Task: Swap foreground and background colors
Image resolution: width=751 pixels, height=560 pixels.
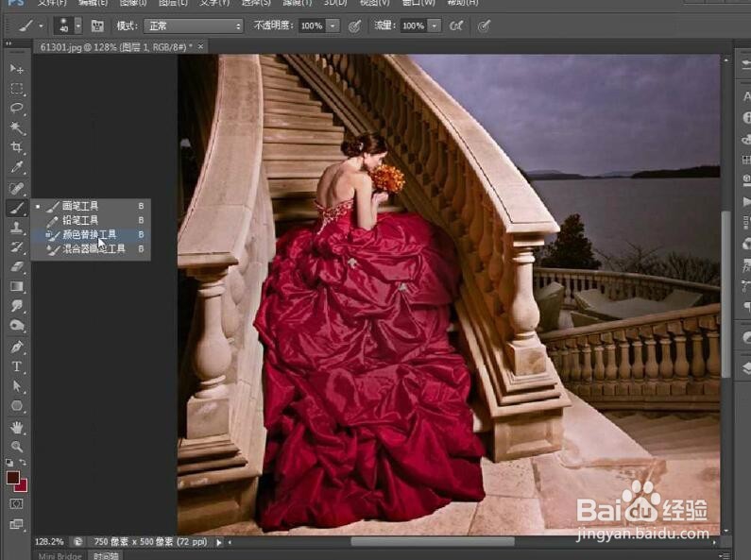Action: 23,463
